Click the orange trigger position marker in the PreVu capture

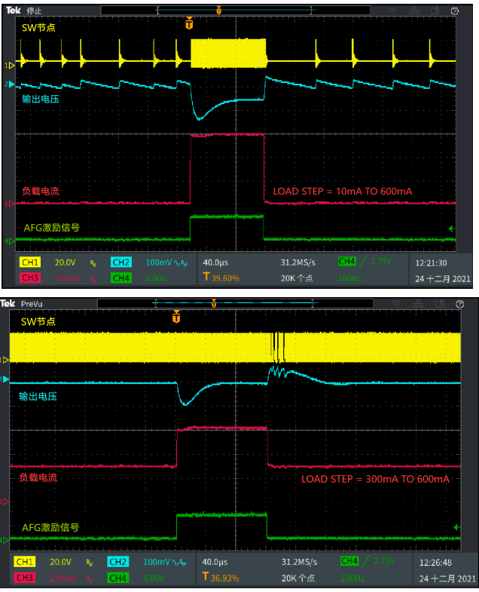pos(176,317)
